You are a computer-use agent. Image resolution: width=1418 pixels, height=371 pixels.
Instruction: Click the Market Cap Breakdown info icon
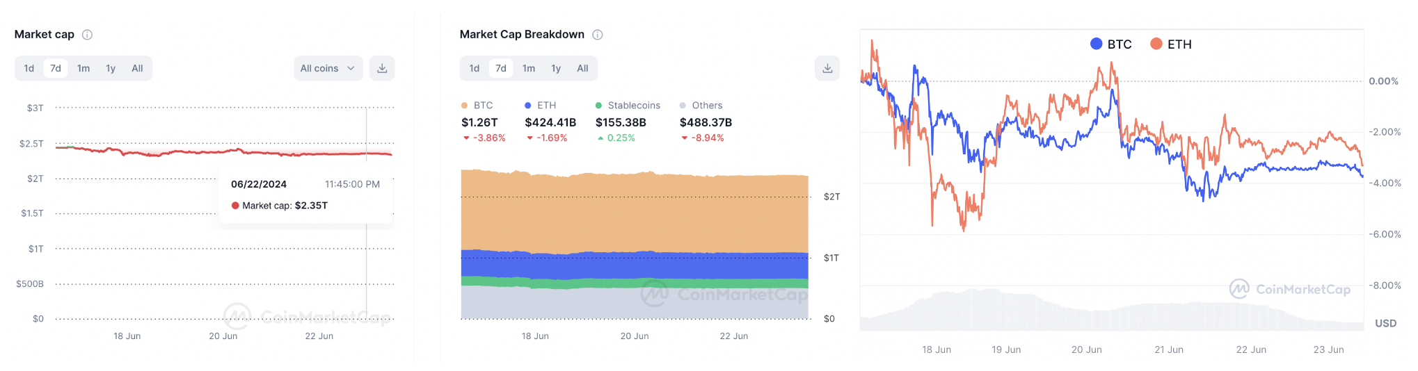click(x=598, y=35)
